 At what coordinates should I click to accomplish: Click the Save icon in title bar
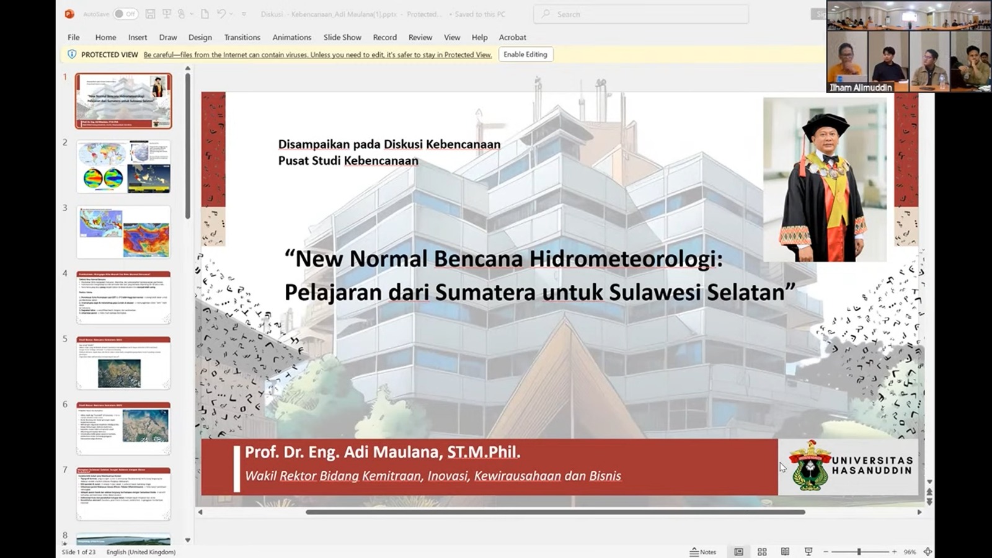(x=150, y=14)
